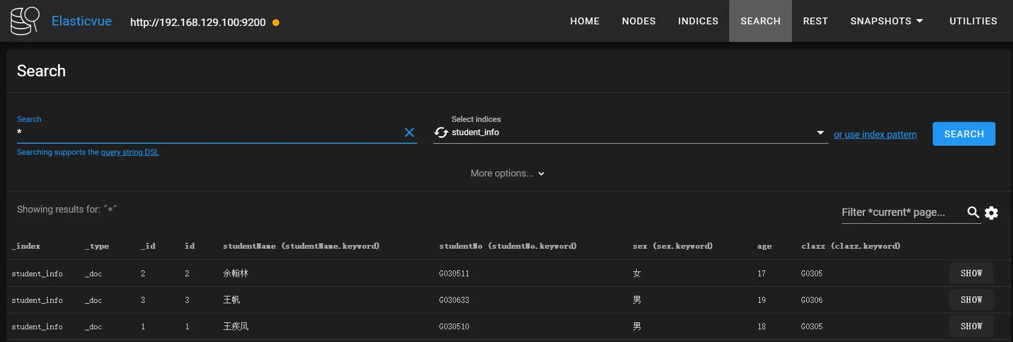Open table settings with the gear icon

pyautogui.click(x=991, y=213)
